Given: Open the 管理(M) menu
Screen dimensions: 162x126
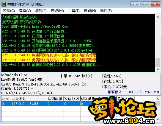Looking at the screenshot, I should click(x=57, y=11).
